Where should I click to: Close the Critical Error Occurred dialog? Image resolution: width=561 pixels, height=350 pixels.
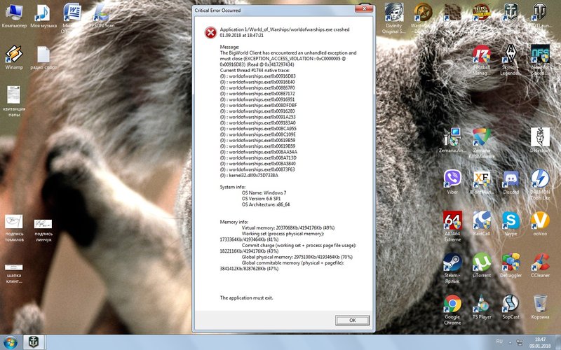tap(364, 8)
